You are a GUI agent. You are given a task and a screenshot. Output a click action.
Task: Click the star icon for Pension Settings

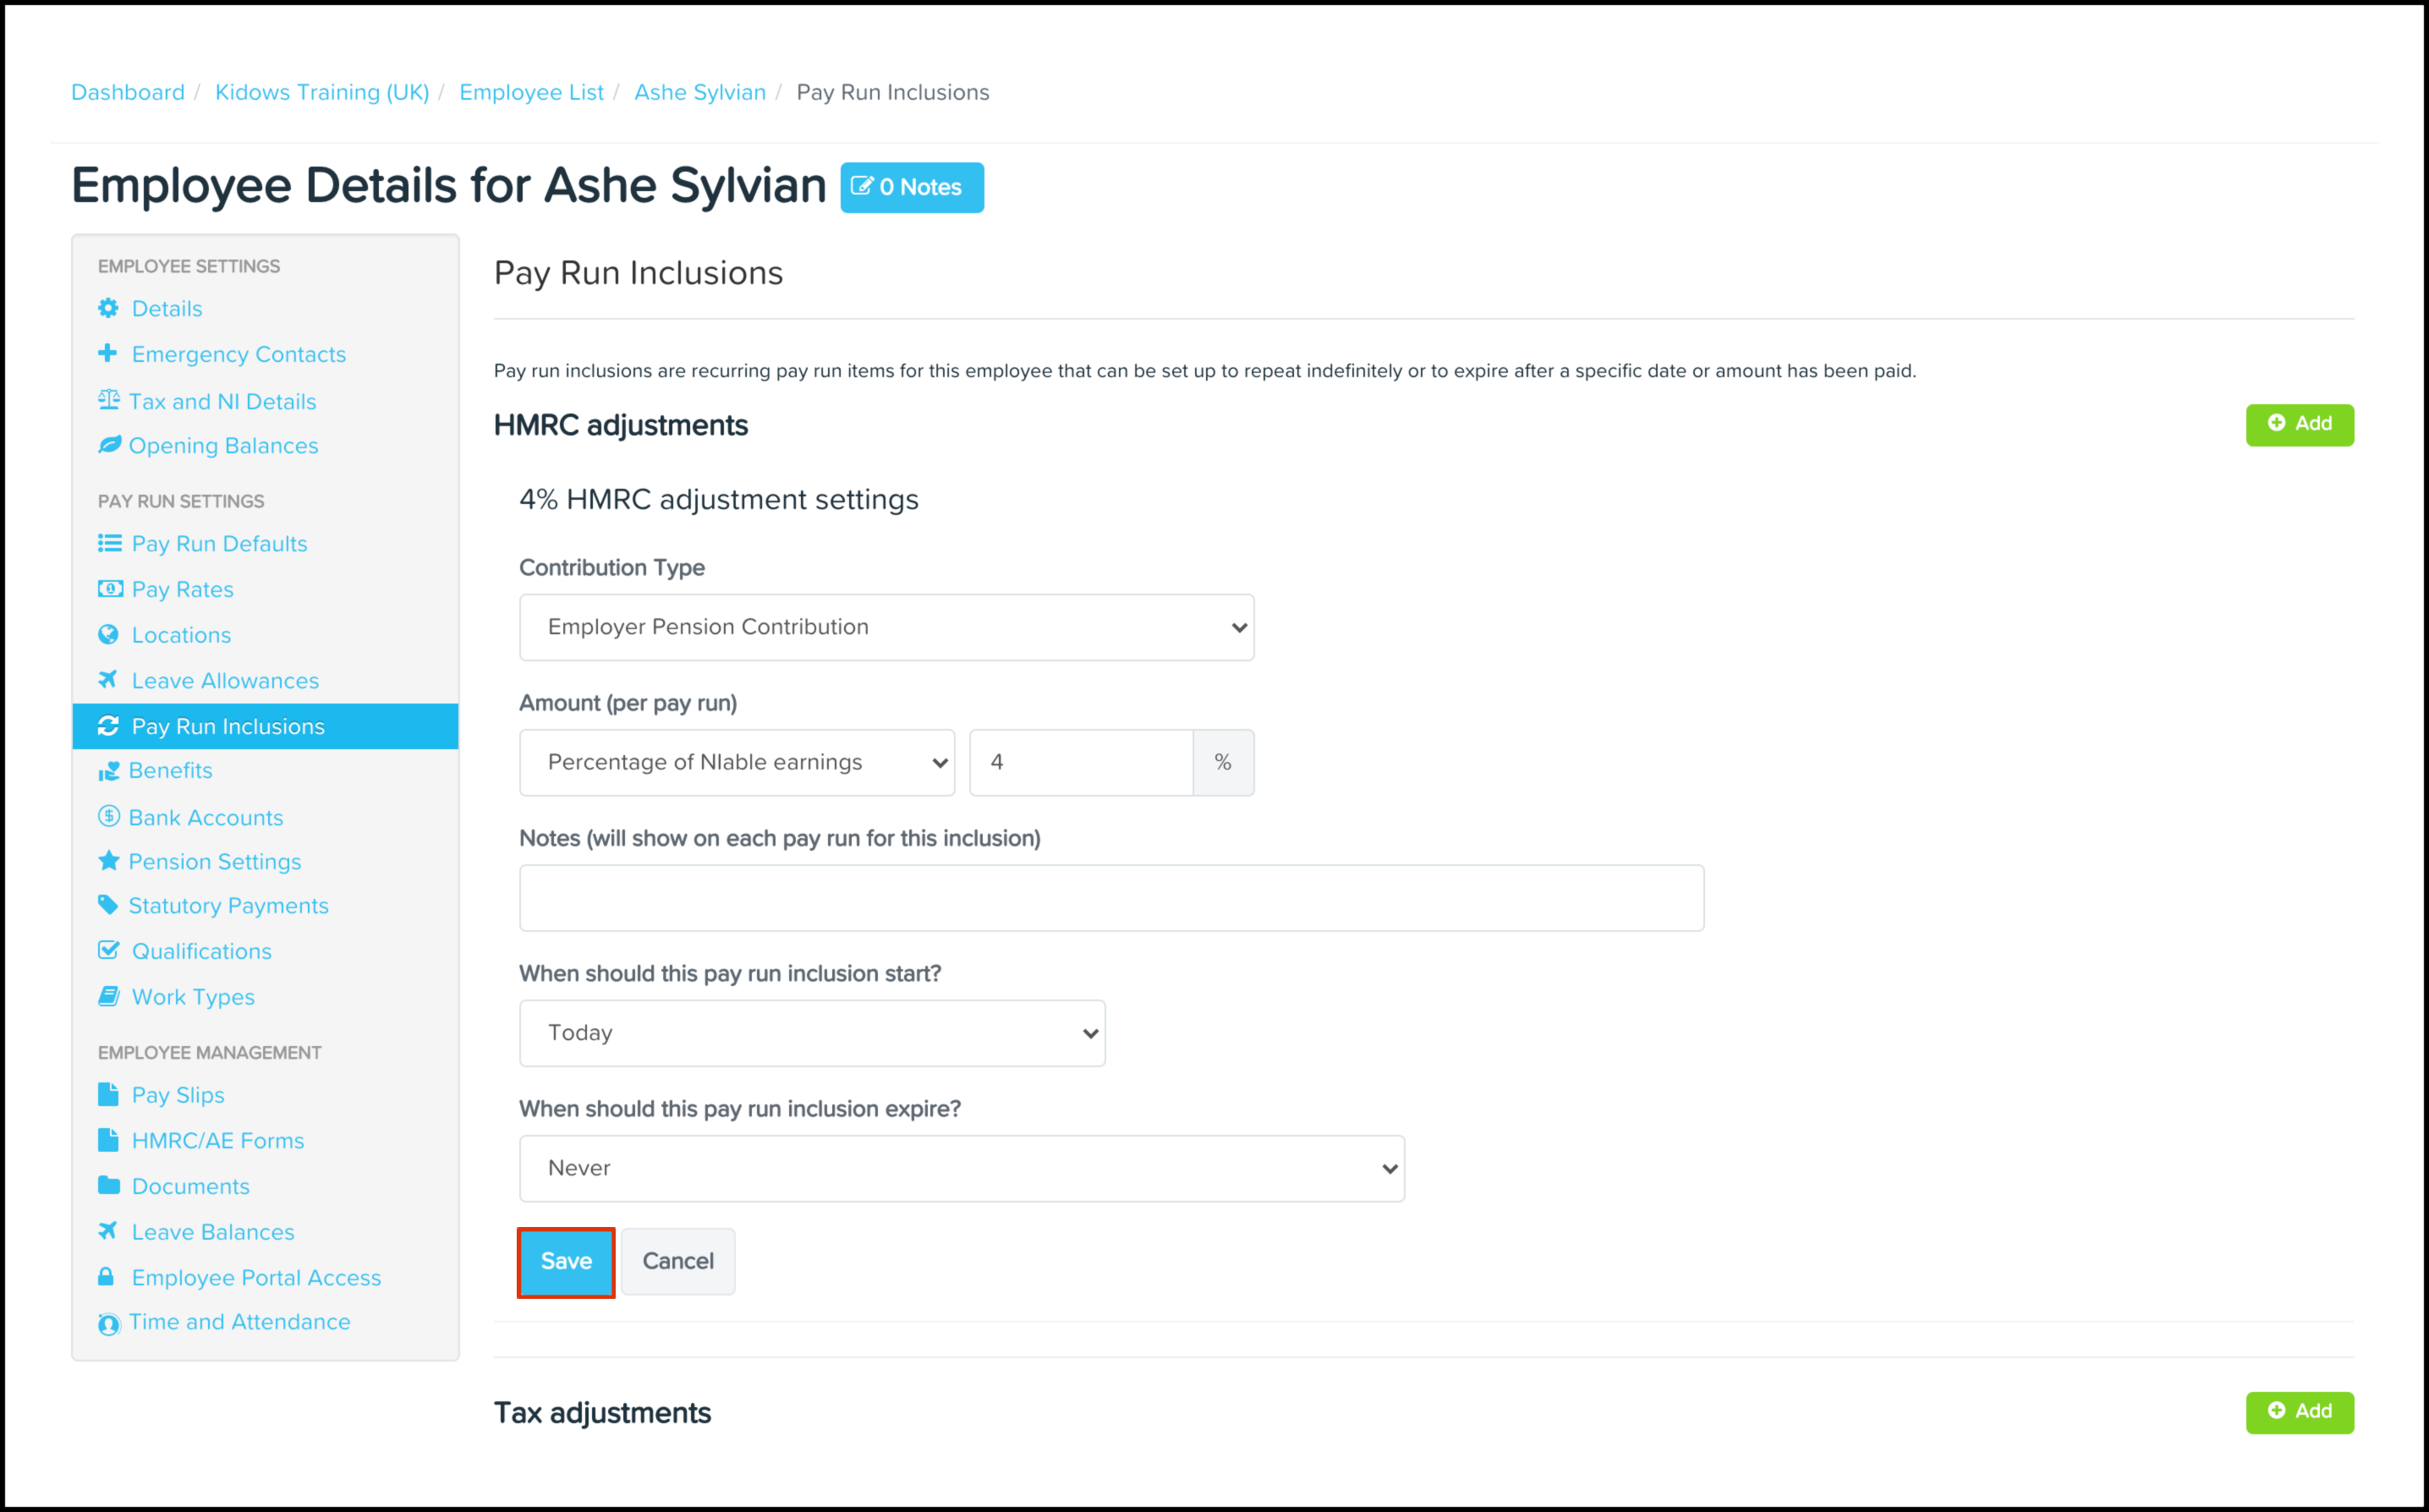tap(108, 861)
